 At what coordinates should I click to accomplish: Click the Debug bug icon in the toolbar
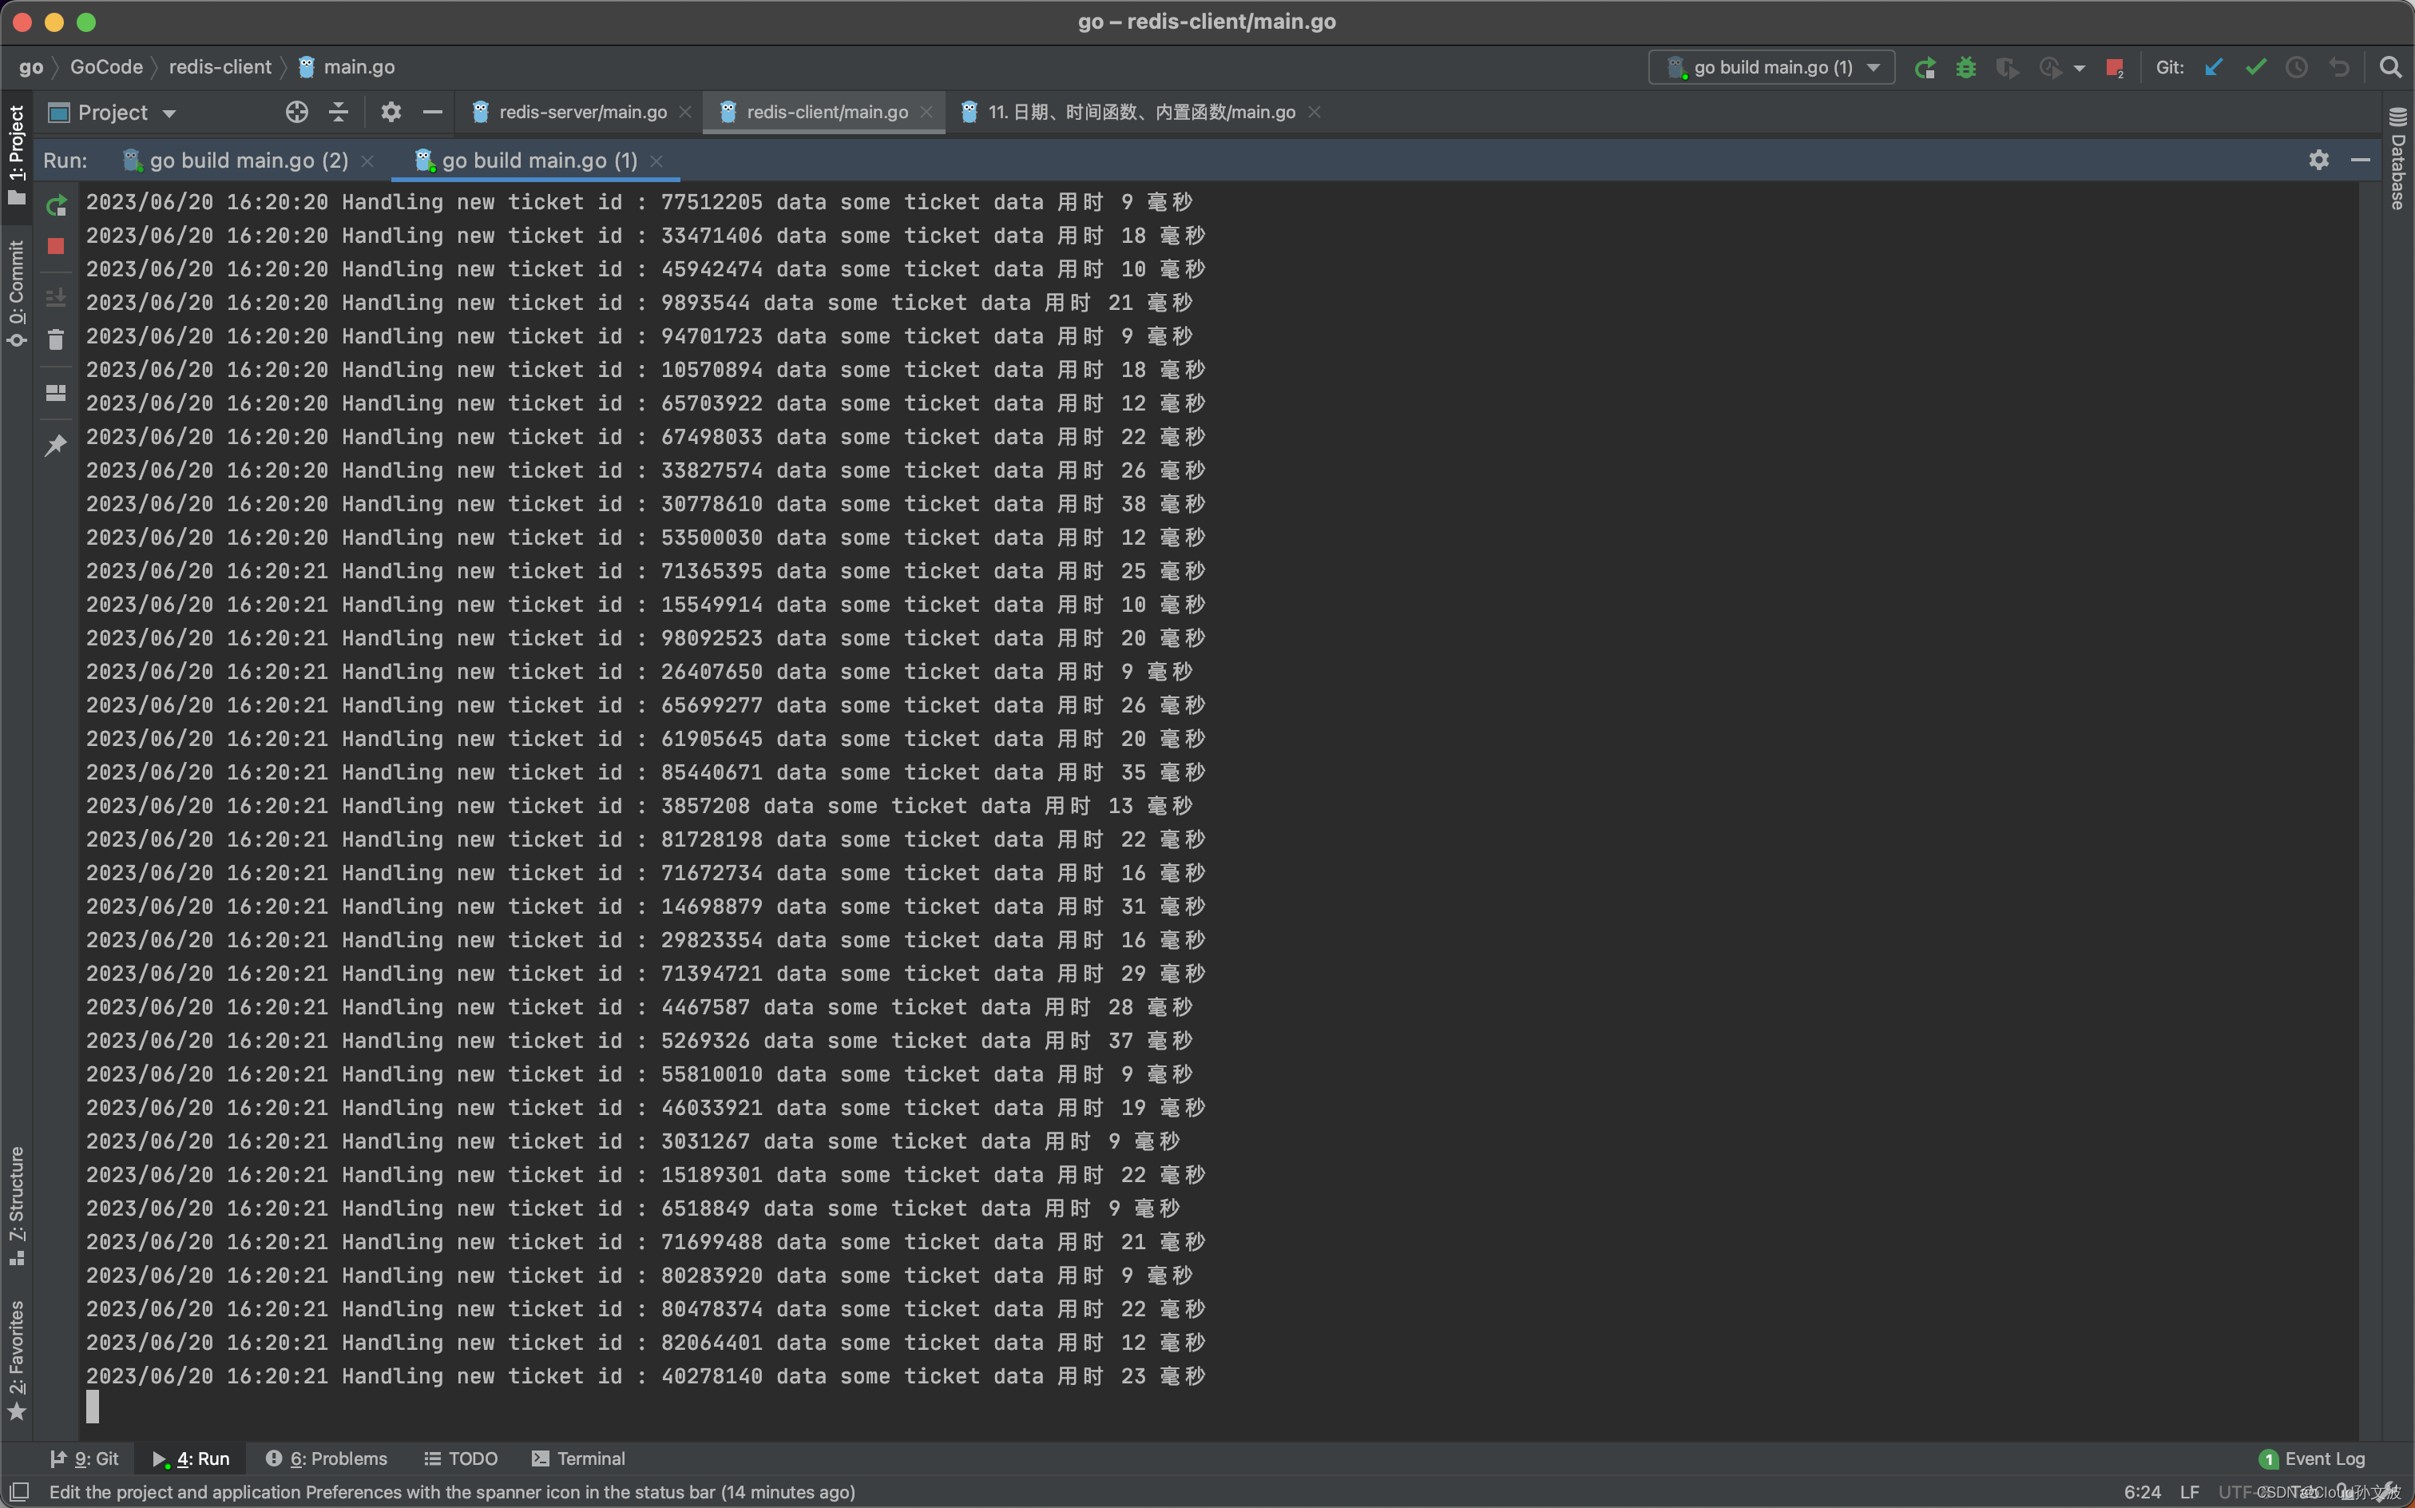pos(1965,68)
